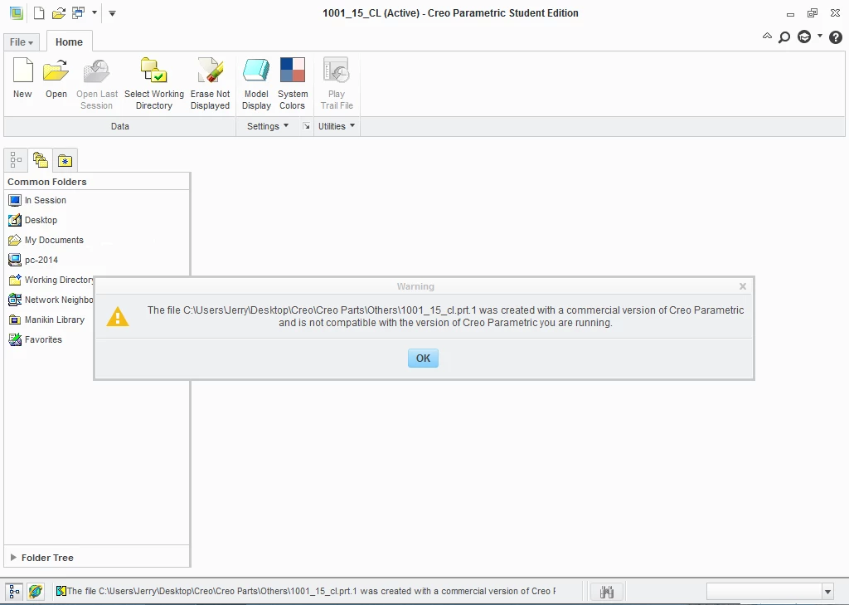Click the Common Folders header
This screenshot has height=605, width=849.
(x=47, y=182)
